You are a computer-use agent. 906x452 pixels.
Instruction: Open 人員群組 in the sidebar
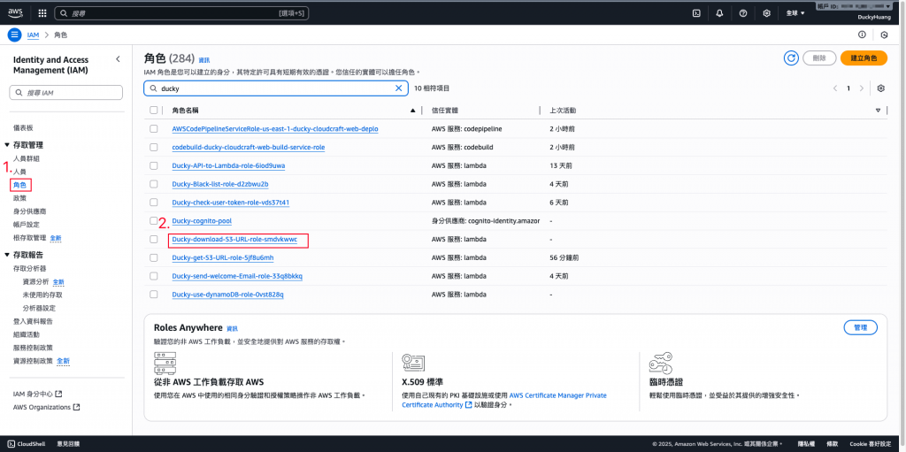pos(27,158)
